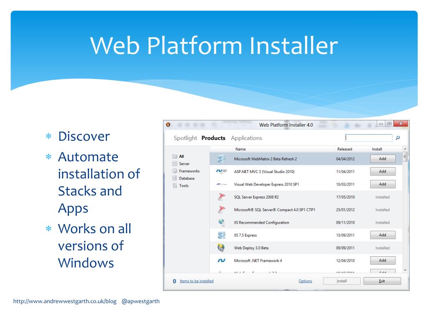The height and width of the screenshot is (321, 428).
Task: Select the IIS 7.5 Express name
Action: click(245, 235)
